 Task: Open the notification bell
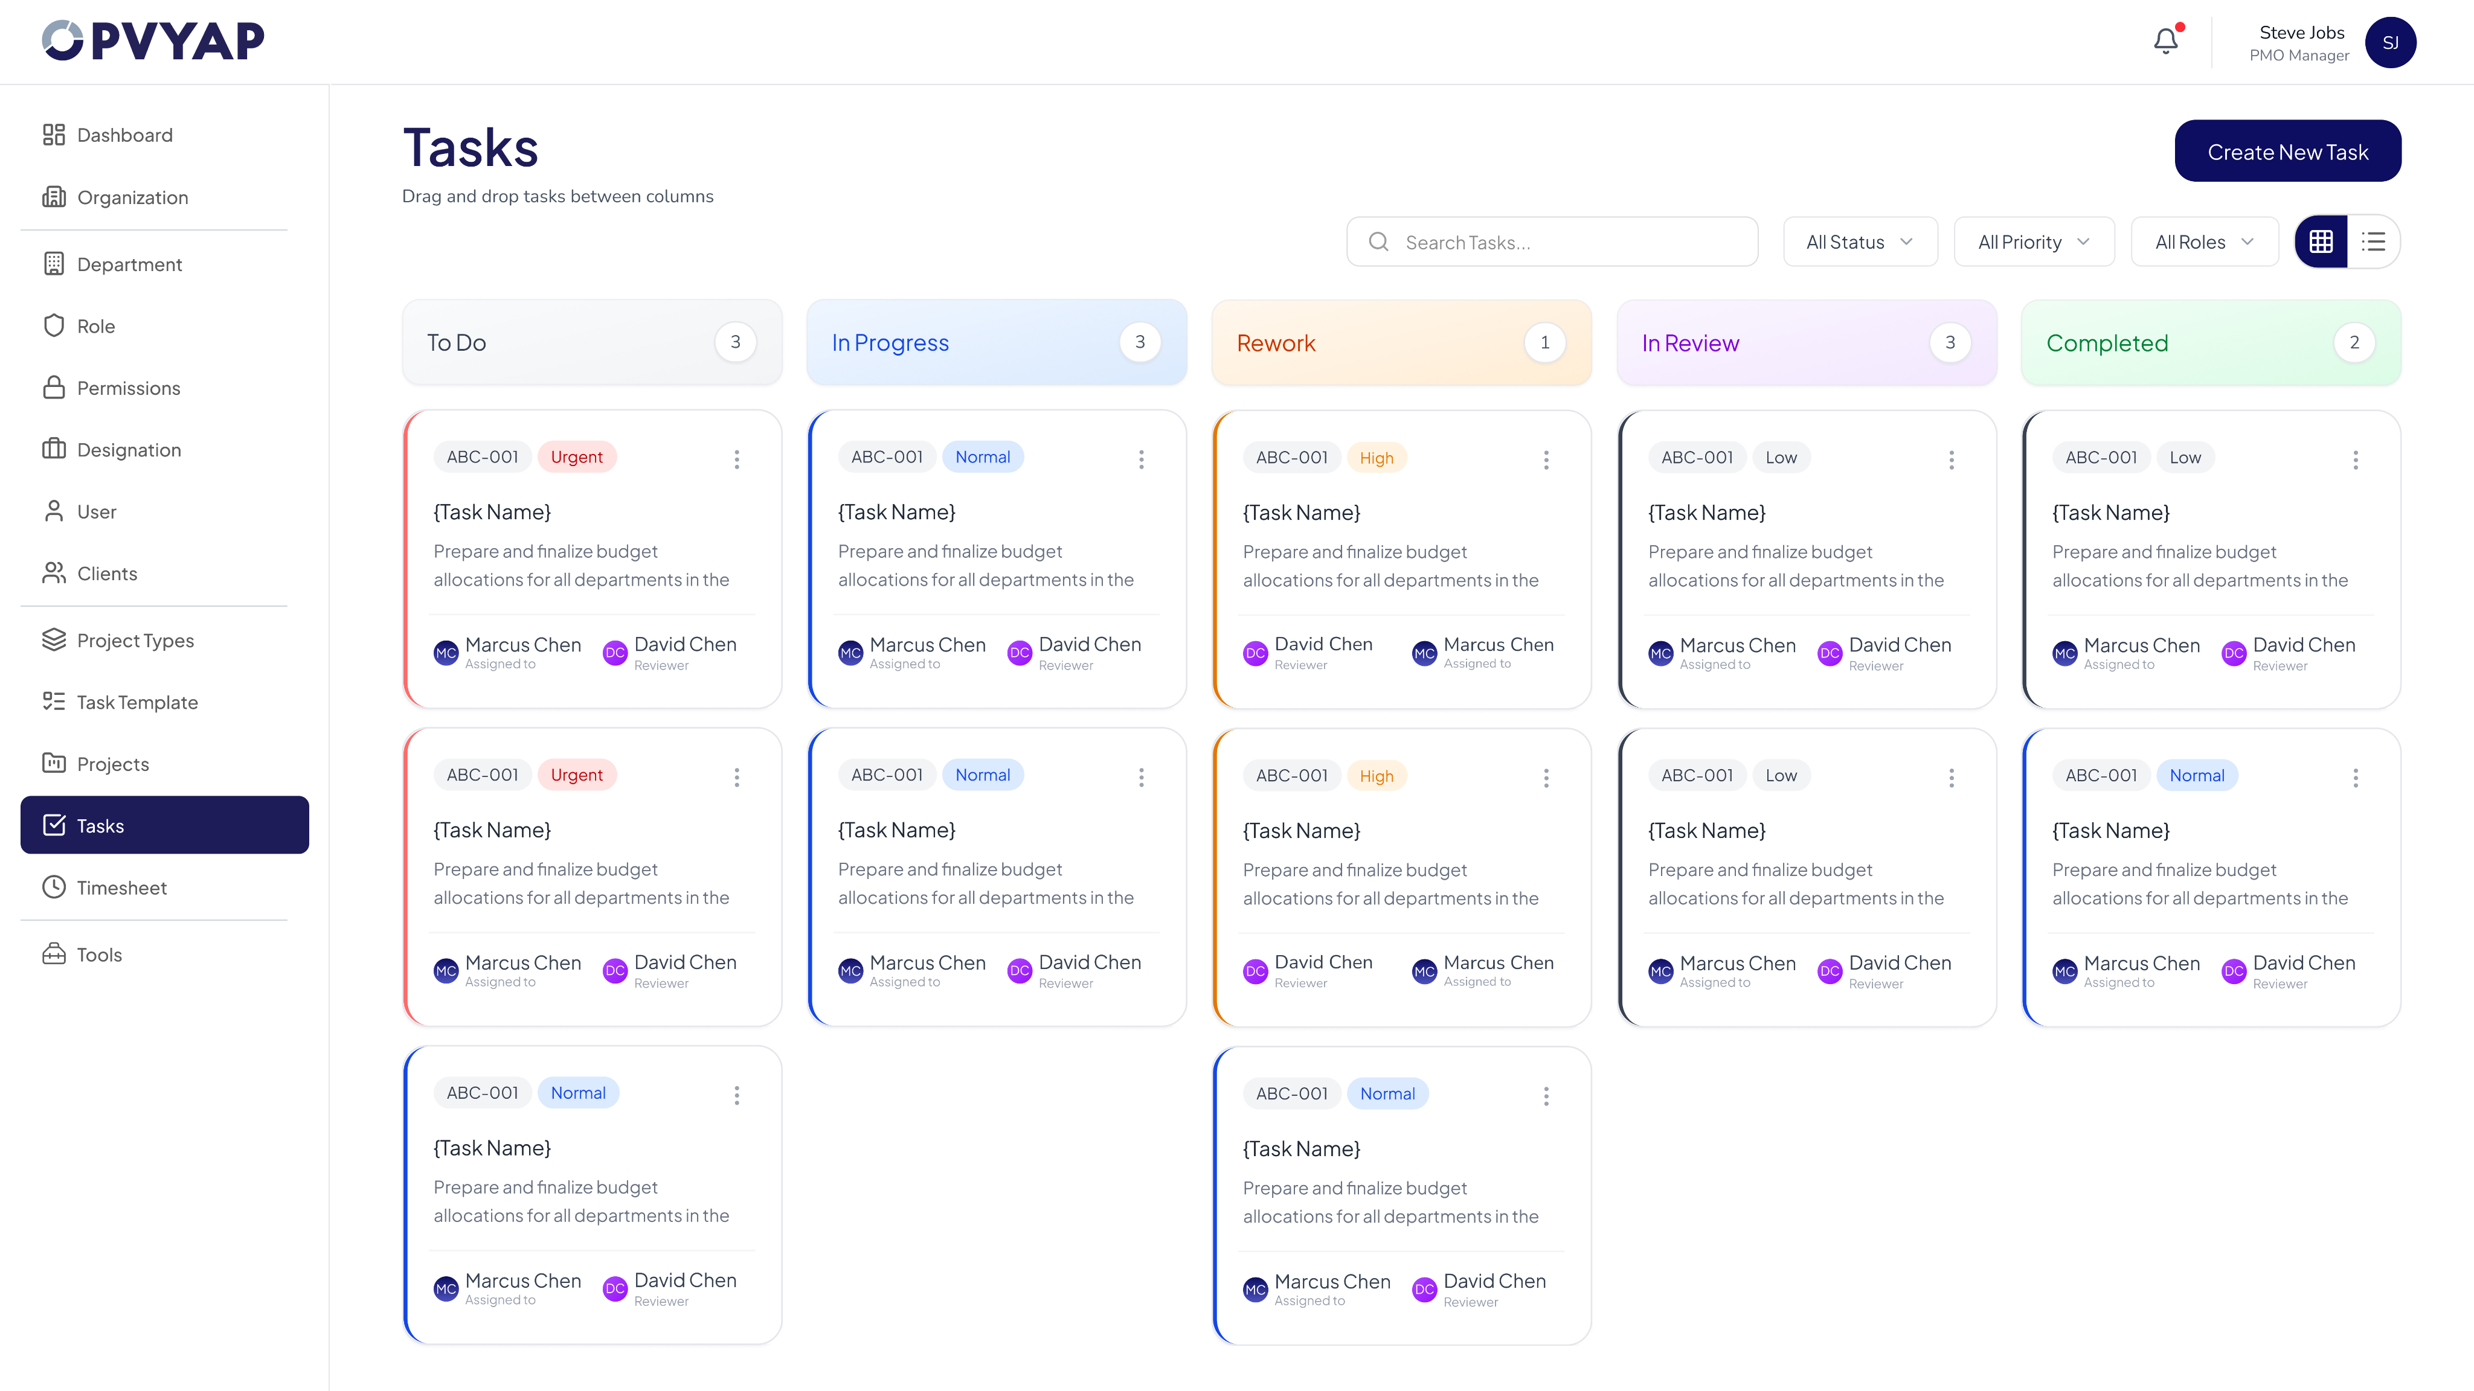pyautogui.click(x=2165, y=40)
